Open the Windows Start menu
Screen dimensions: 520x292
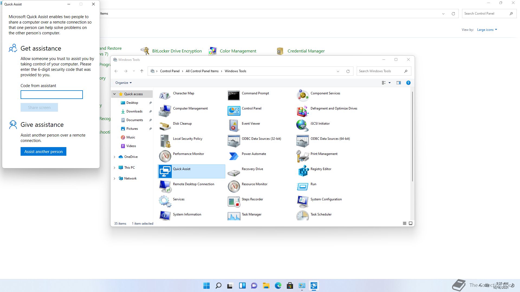pyautogui.click(x=206, y=286)
